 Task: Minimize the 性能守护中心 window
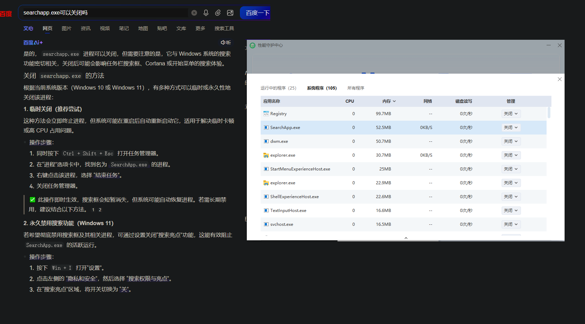[549, 45]
